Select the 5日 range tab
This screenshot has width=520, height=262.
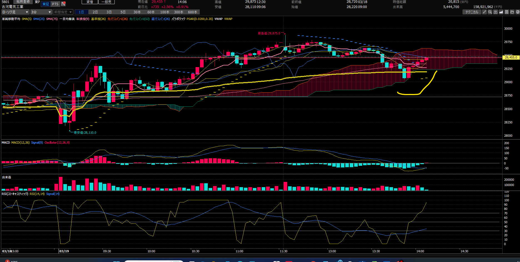click(x=123, y=12)
